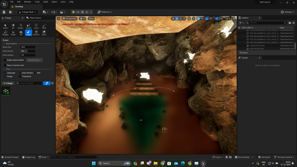Toggle the blue foliage paint filter button
Screen dimensions: 297x167
tap(47, 83)
